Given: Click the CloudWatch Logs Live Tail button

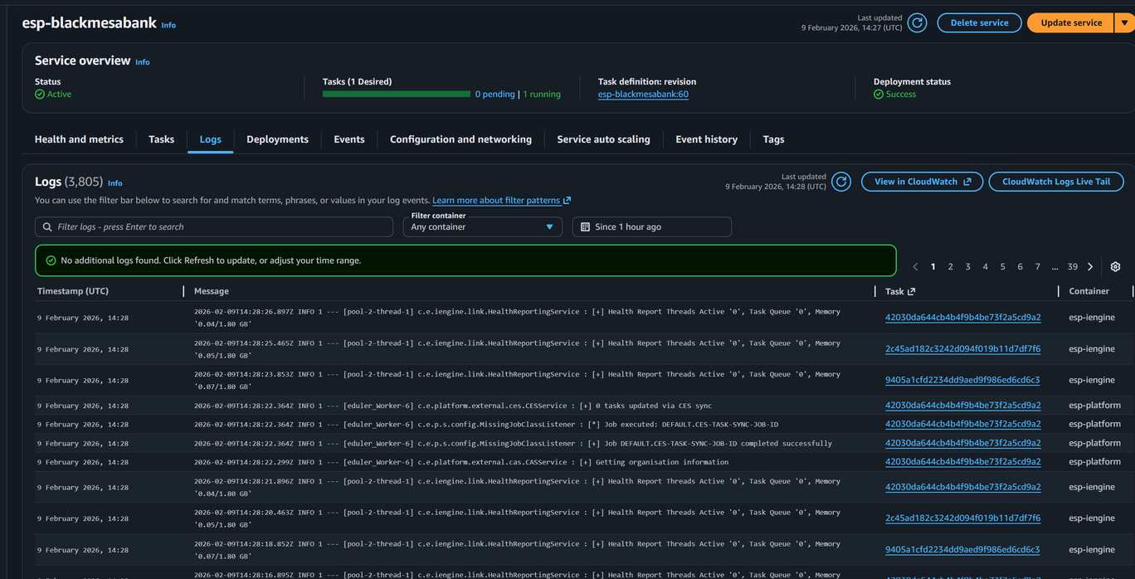Looking at the screenshot, I should point(1055,182).
